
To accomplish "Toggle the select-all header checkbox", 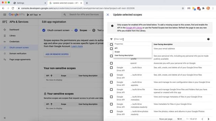I will (111, 44).
